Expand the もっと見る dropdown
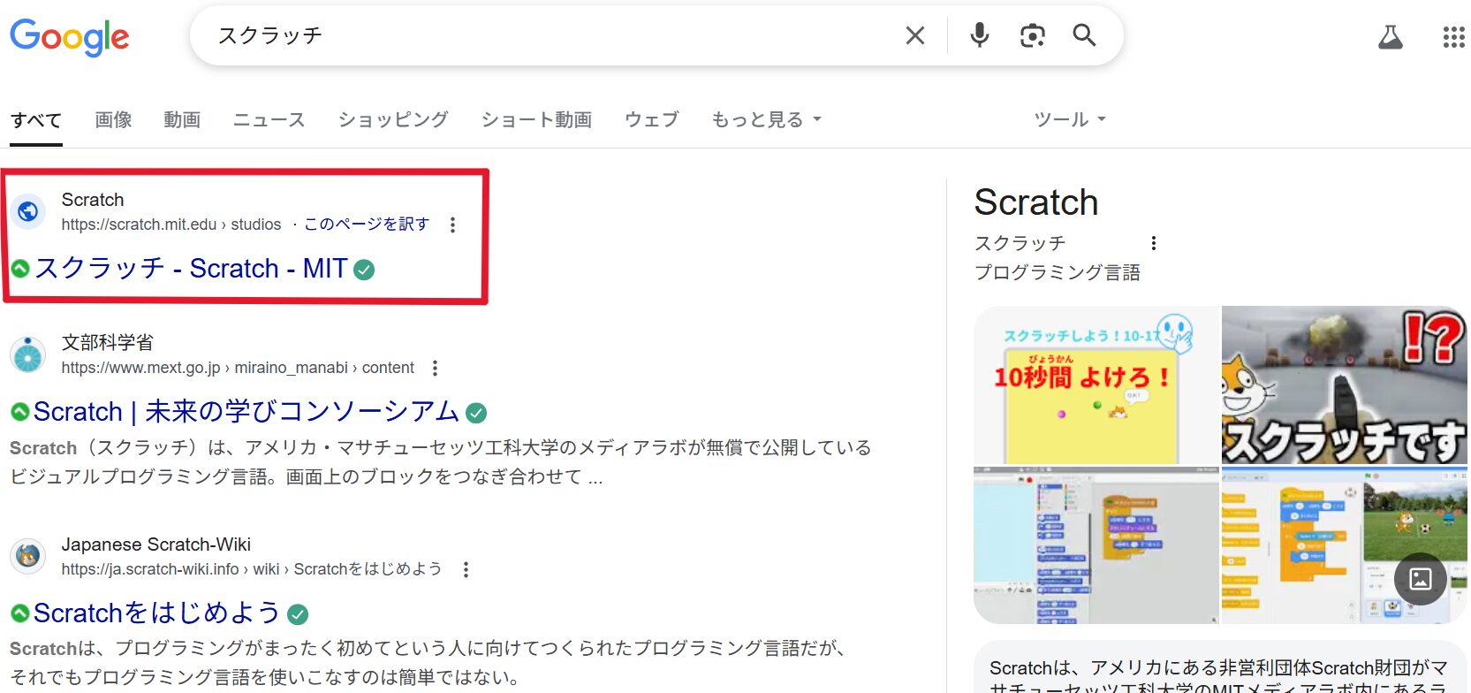1471x693 pixels. tap(766, 119)
